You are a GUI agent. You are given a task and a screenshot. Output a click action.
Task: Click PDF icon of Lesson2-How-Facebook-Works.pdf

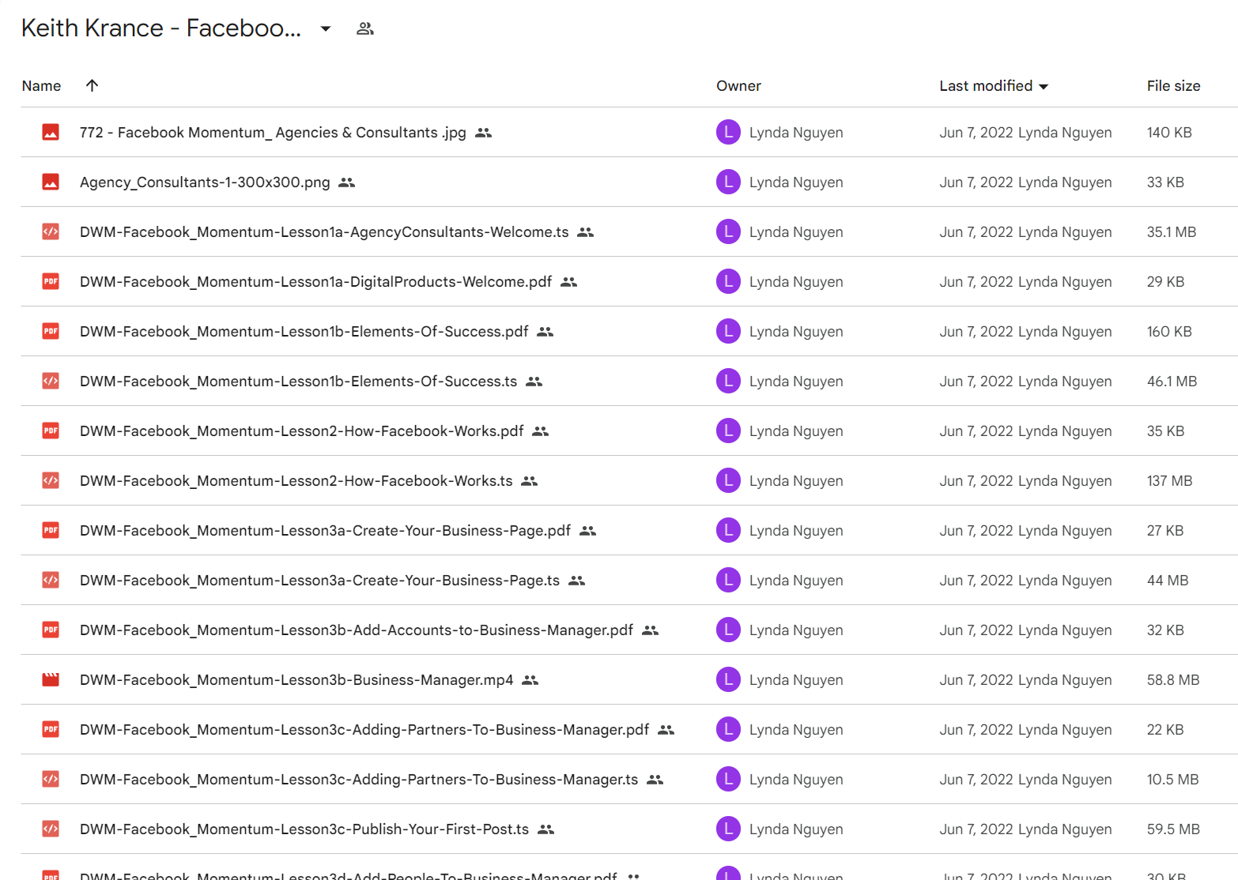pyautogui.click(x=51, y=431)
